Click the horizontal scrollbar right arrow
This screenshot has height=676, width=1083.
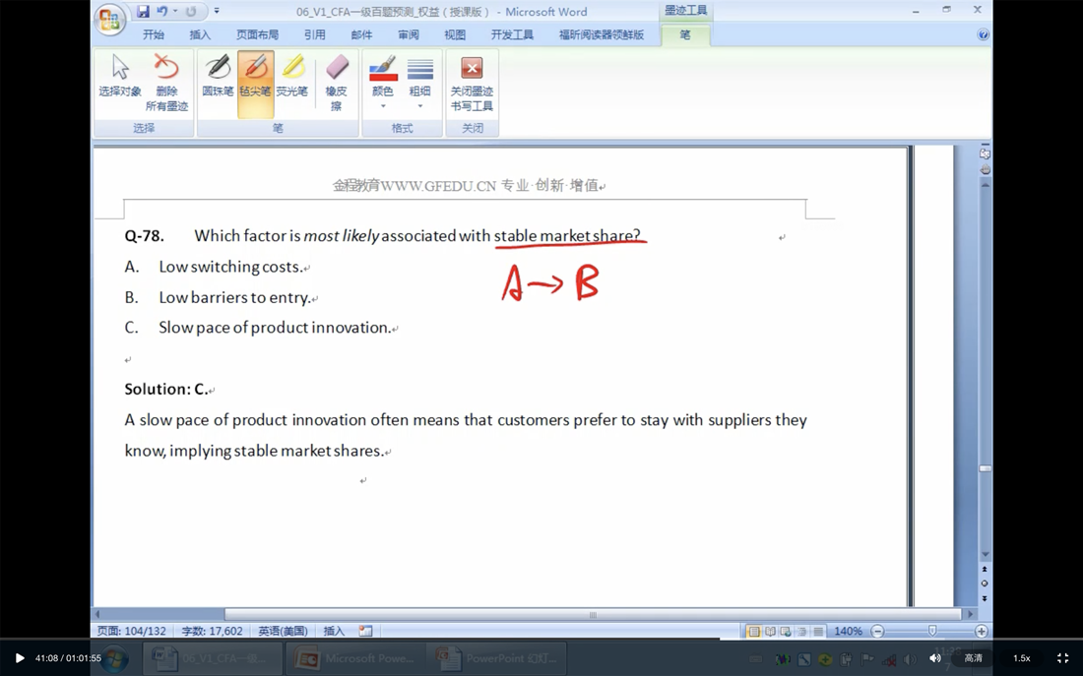click(x=970, y=614)
